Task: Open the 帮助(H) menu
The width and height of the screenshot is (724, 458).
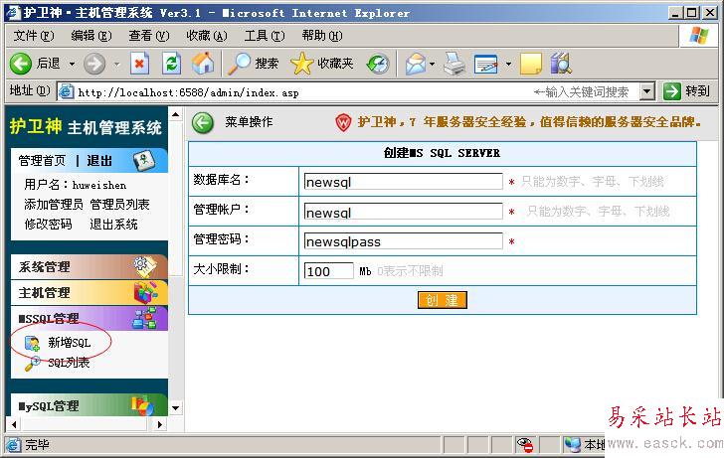Action: point(322,36)
